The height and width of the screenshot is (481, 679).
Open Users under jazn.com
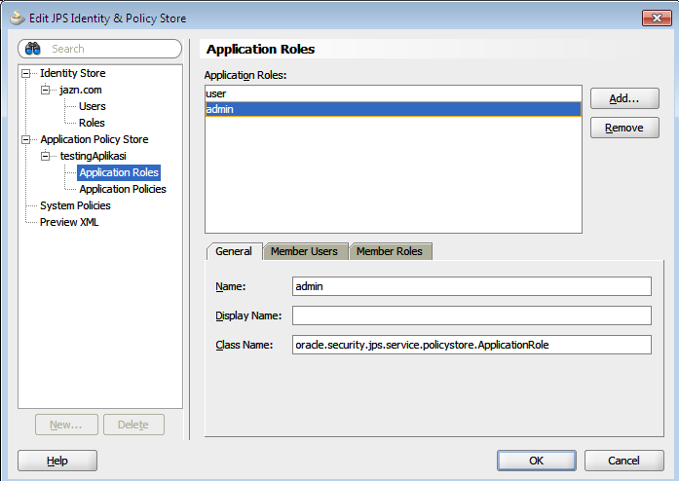[93, 106]
